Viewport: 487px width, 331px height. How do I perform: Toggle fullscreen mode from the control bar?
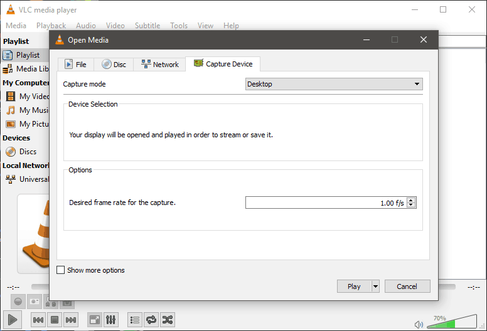[x=94, y=320]
